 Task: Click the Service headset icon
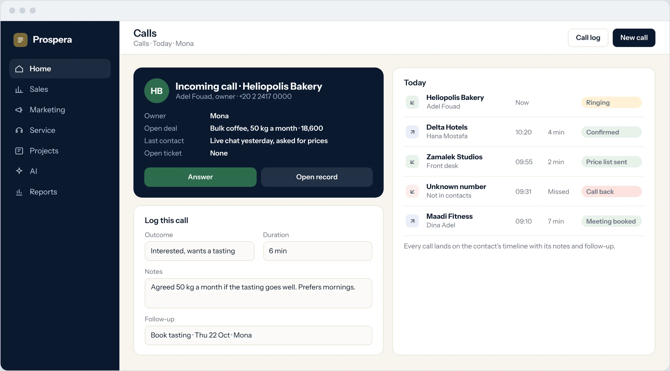[x=19, y=130]
